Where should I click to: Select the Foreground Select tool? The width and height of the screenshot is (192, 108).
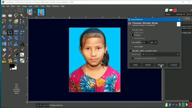coord(16,21)
